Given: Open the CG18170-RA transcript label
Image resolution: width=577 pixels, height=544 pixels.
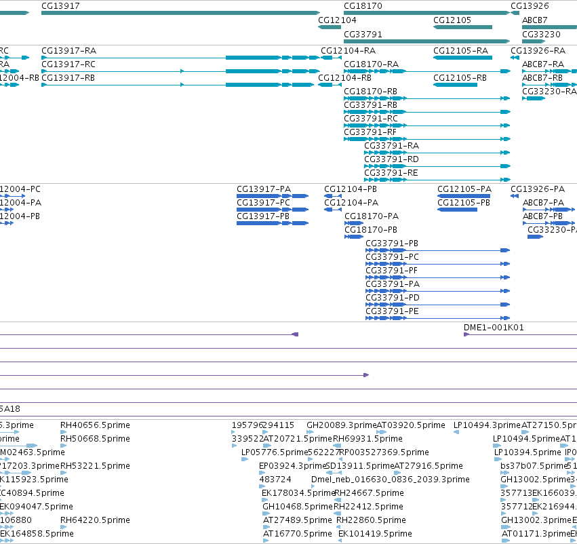Looking at the screenshot, I should pyautogui.click(x=372, y=64).
